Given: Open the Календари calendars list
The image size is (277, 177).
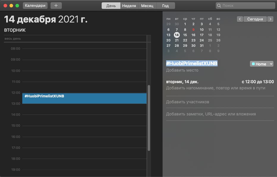Looking at the screenshot, I should (35, 6).
